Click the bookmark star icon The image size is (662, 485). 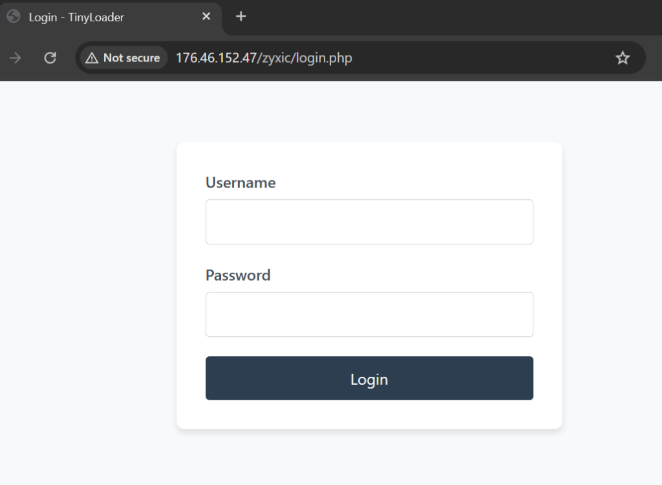pos(623,58)
